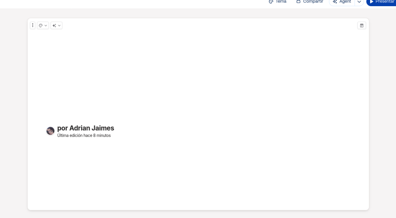396x218 pixels.
Task: Expand the chevron beside the card sparkle icon
Action: click(60, 26)
